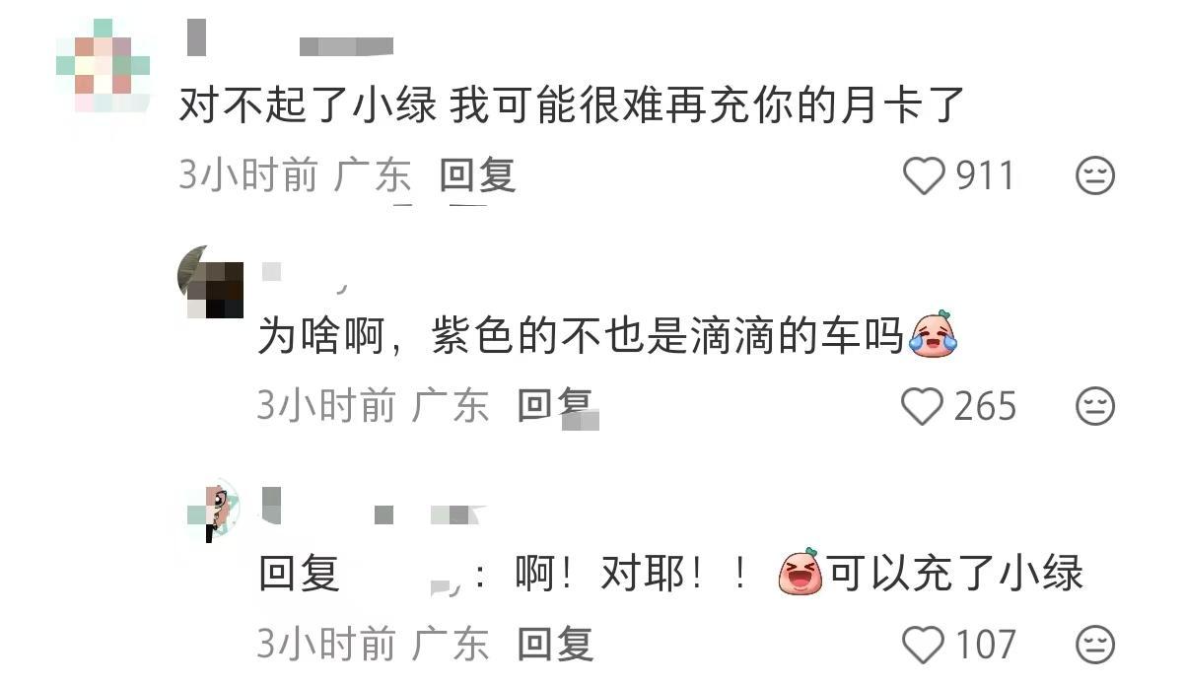This screenshot has width=1183, height=685.
Task: Tap the heart on the 107-likes reply
Action: point(924,645)
